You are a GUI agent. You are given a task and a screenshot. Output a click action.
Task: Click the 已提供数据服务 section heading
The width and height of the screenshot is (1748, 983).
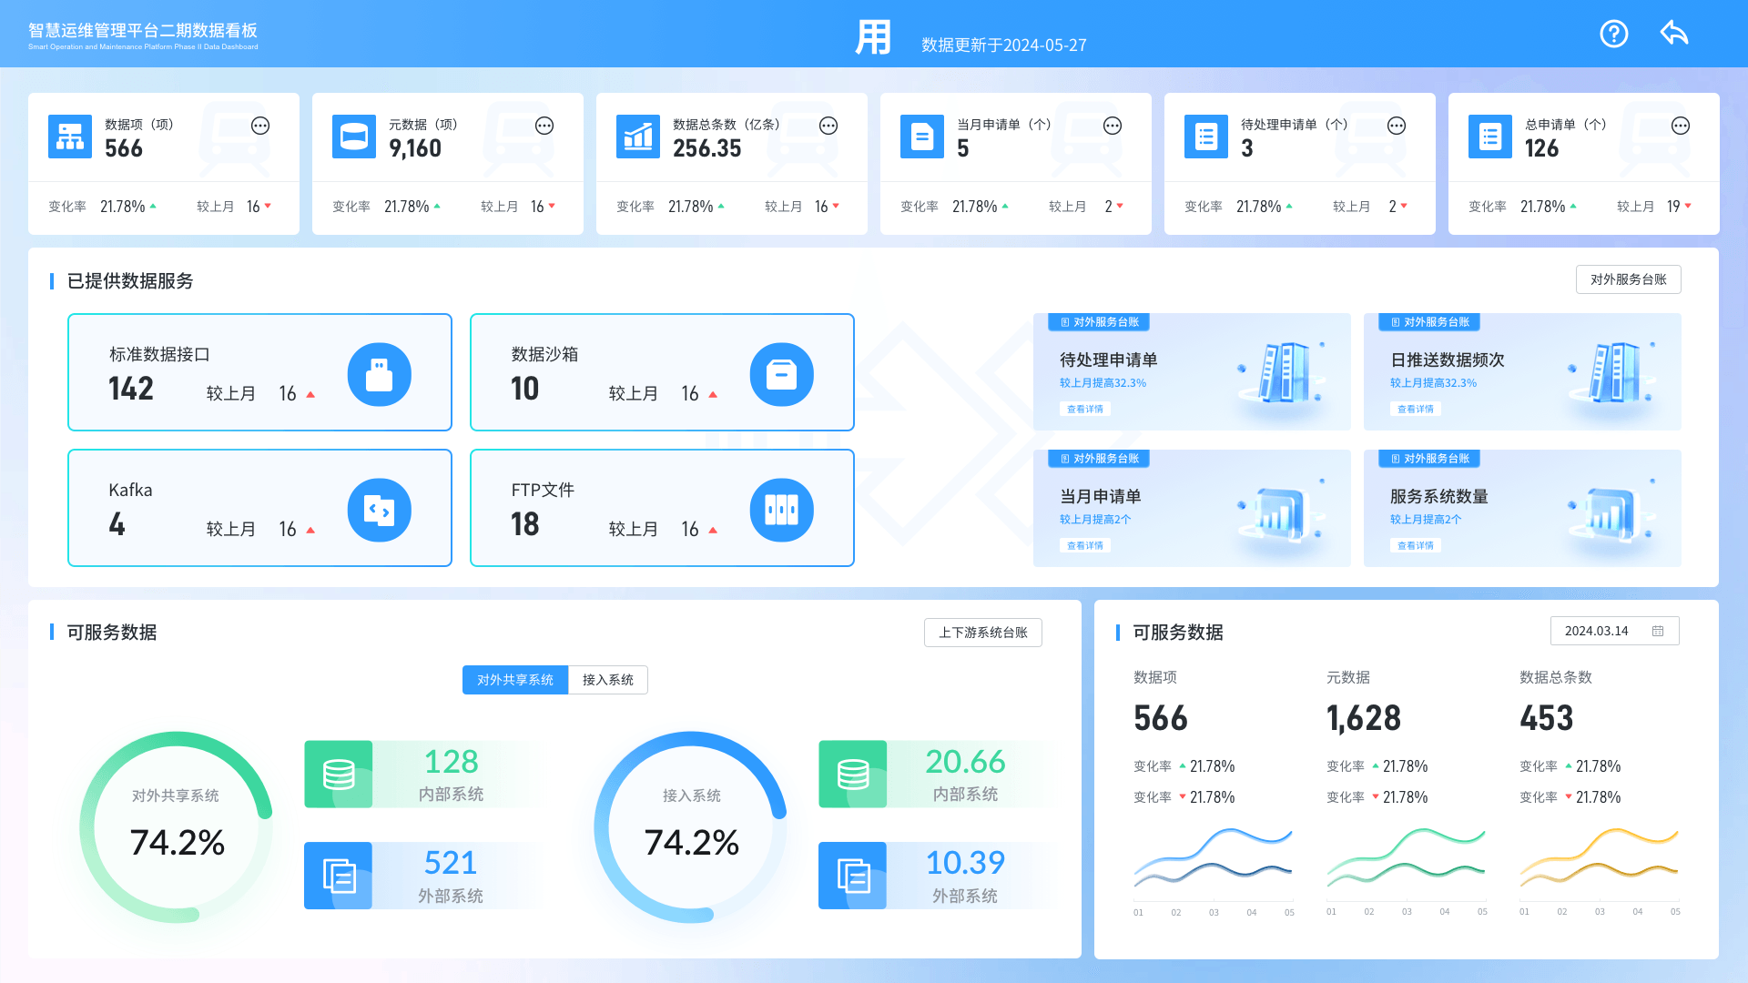(x=130, y=280)
